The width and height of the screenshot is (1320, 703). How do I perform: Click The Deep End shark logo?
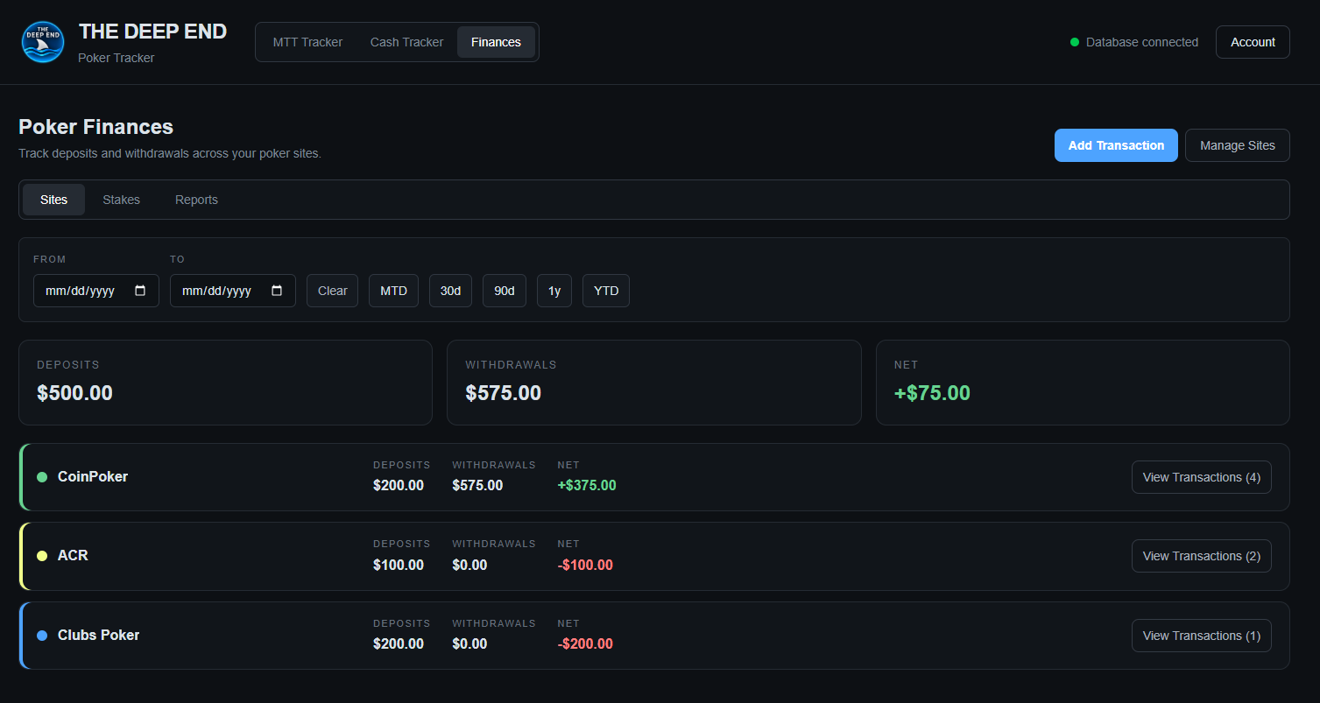(x=43, y=42)
